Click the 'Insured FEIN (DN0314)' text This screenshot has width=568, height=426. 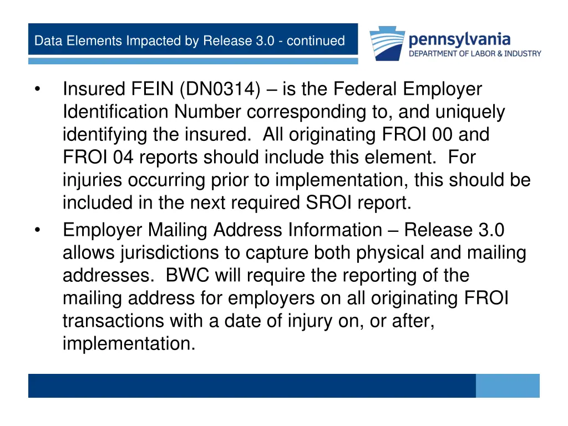pos(161,89)
